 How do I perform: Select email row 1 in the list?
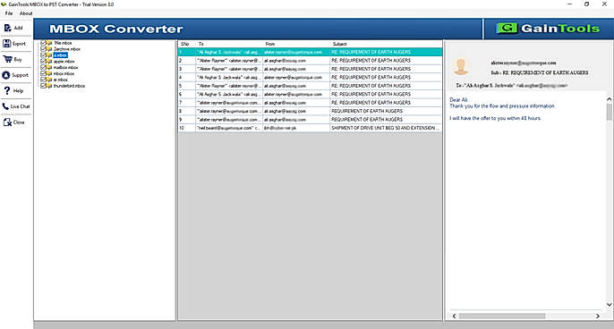tap(310, 52)
